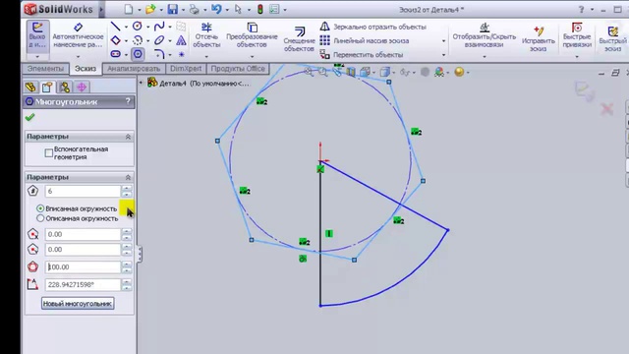The width and height of the screenshot is (629, 354).
Task: Switch to the Элементы tab
Action: point(45,69)
